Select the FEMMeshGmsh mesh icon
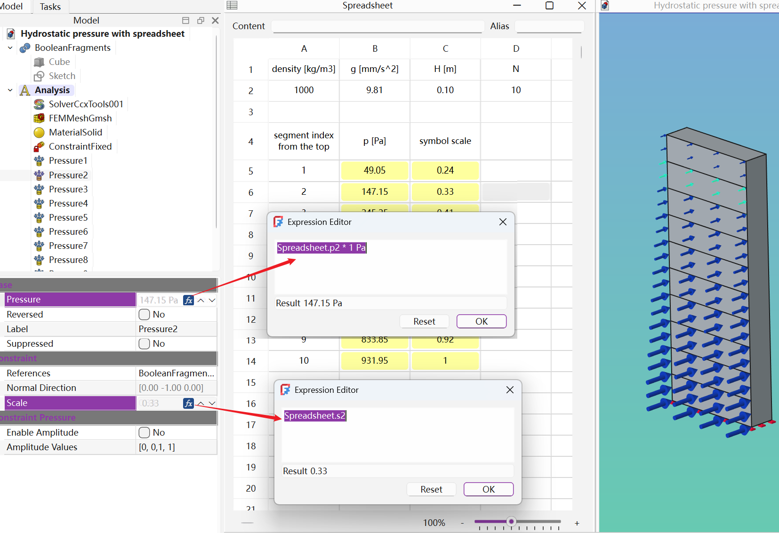This screenshot has width=779, height=533. coord(39,119)
